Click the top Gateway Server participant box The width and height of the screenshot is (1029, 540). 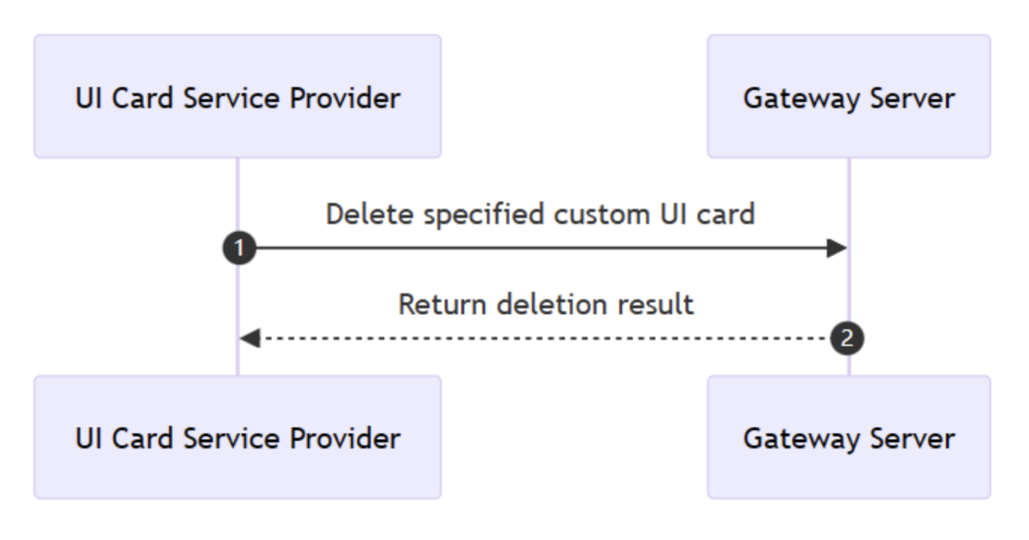848,96
